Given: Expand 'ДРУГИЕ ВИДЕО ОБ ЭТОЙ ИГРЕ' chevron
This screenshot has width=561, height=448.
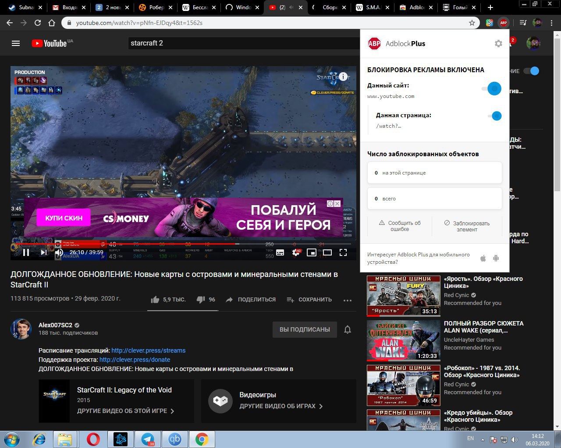Looking at the screenshot, I should (x=172, y=411).
